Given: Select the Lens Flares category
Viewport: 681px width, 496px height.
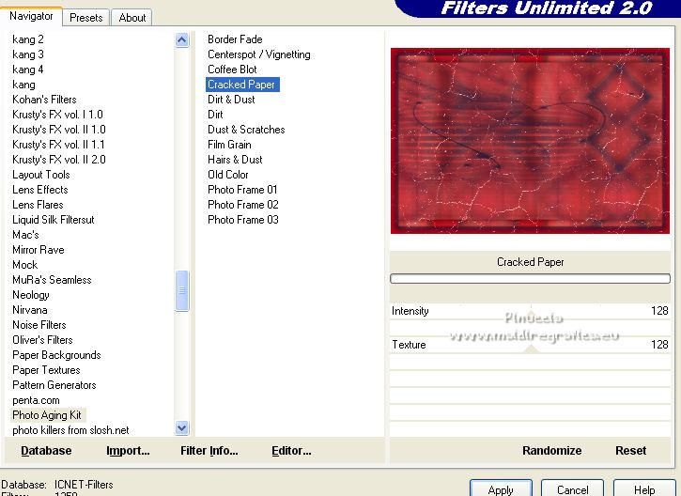Looking at the screenshot, I should point(38,205).
